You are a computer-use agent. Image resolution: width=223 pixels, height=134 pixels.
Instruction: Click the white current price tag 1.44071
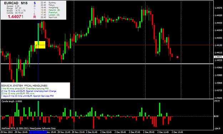pos(218,57)
